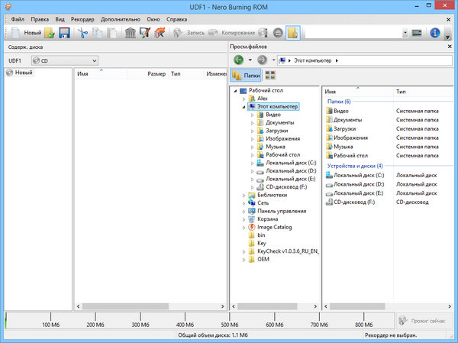The image size is (458, 343).
Task: Open the CD disc type dropdown
Action: 65,59
